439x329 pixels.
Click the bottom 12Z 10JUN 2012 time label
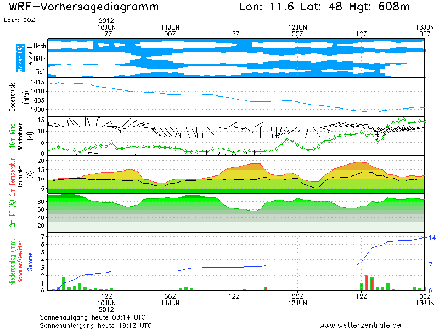pos(106,303)
